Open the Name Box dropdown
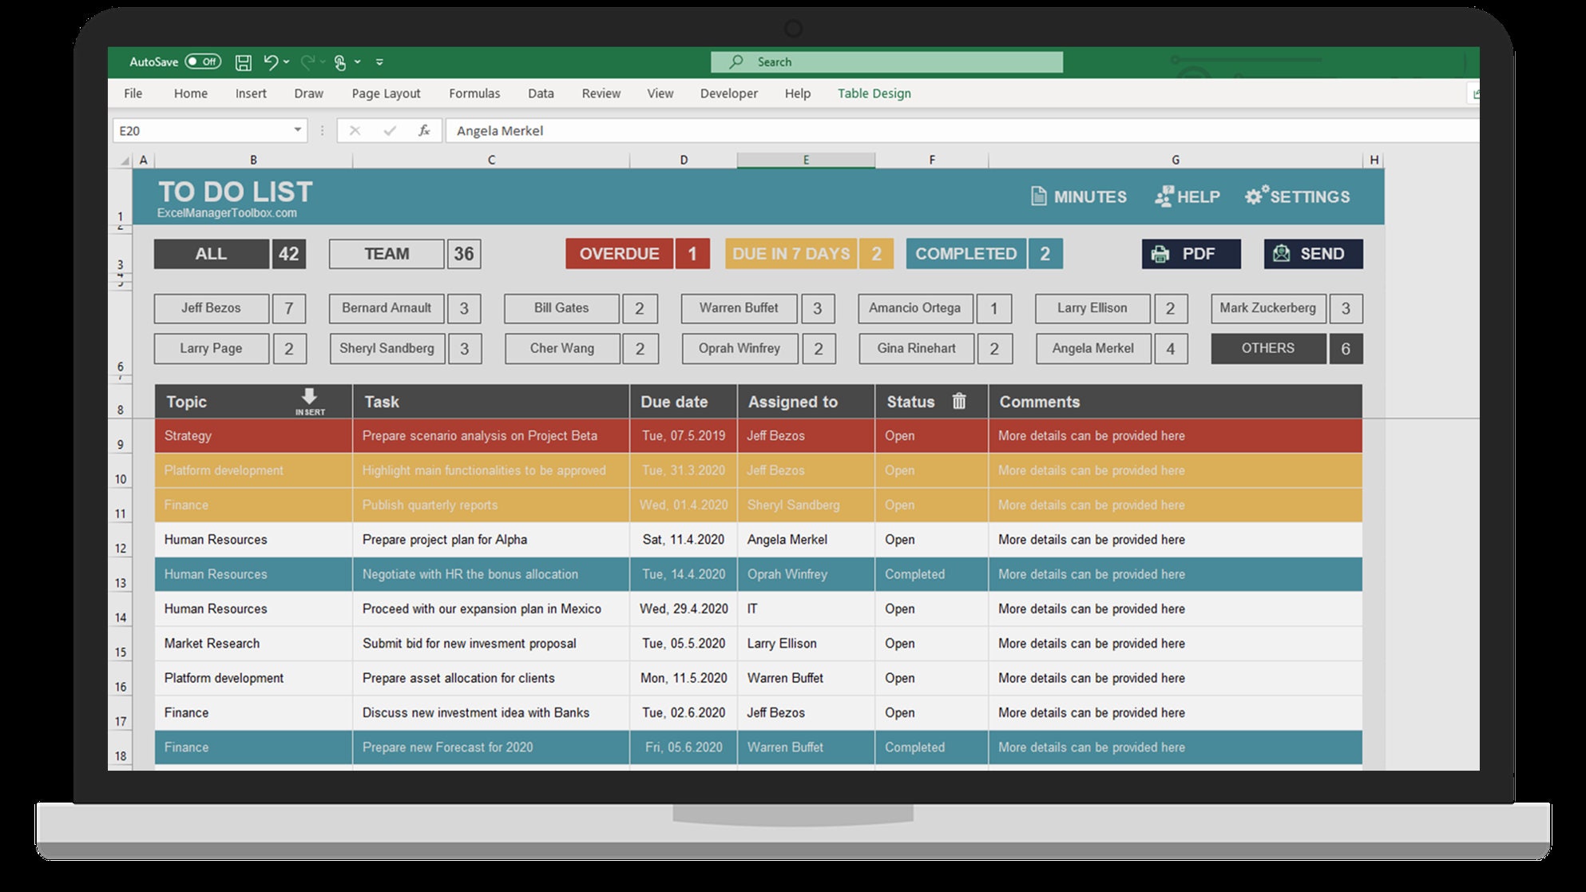Image resolution: width=1586 pixels, height=892 pixels. (295, 130)
